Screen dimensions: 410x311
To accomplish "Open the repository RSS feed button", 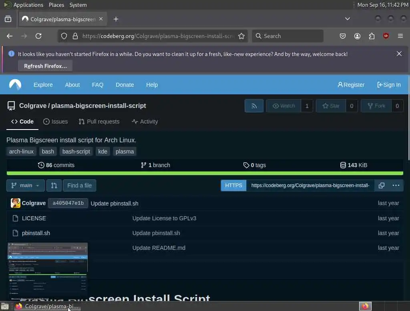I will 254,106.
